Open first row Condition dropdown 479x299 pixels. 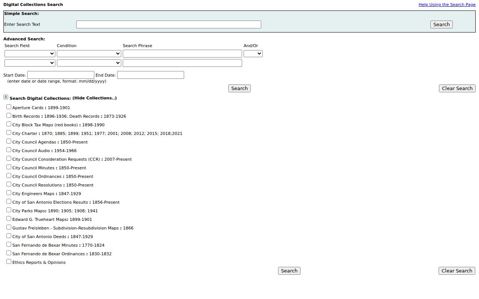click(x=89, y=54)
